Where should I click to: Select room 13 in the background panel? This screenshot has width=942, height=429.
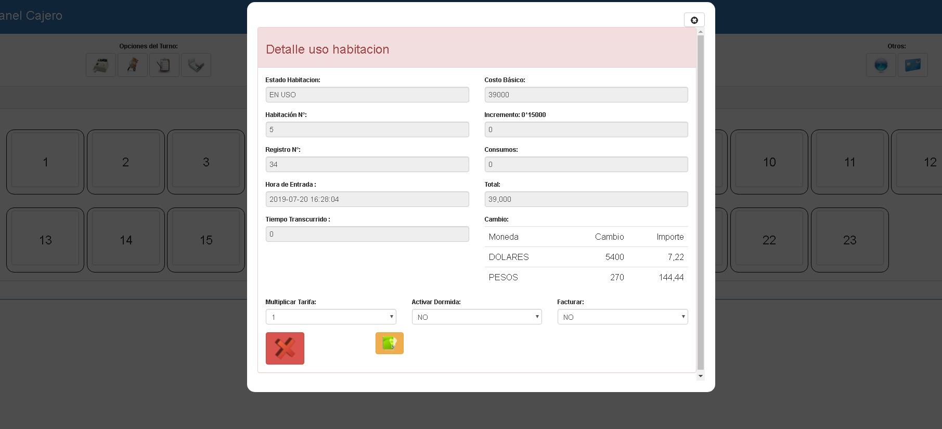click(45, 240)
